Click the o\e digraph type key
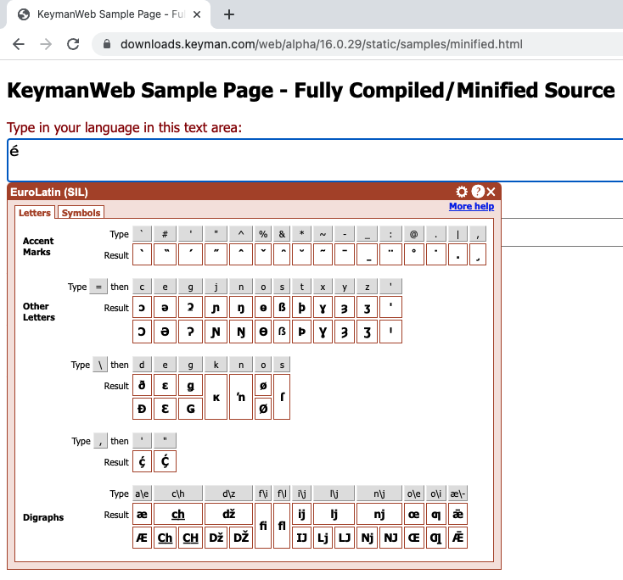Viewport: 623px width, 580px height. click(x=413, y=494)
